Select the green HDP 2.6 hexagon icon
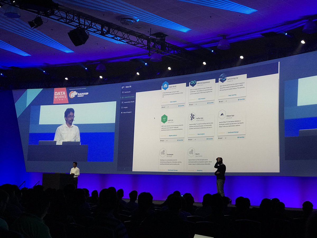 [164, 119]
